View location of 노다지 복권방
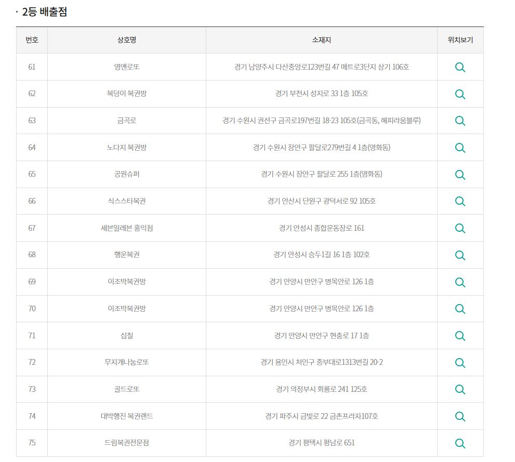This screenshot has height=462, width=515. tap(460, 148)
